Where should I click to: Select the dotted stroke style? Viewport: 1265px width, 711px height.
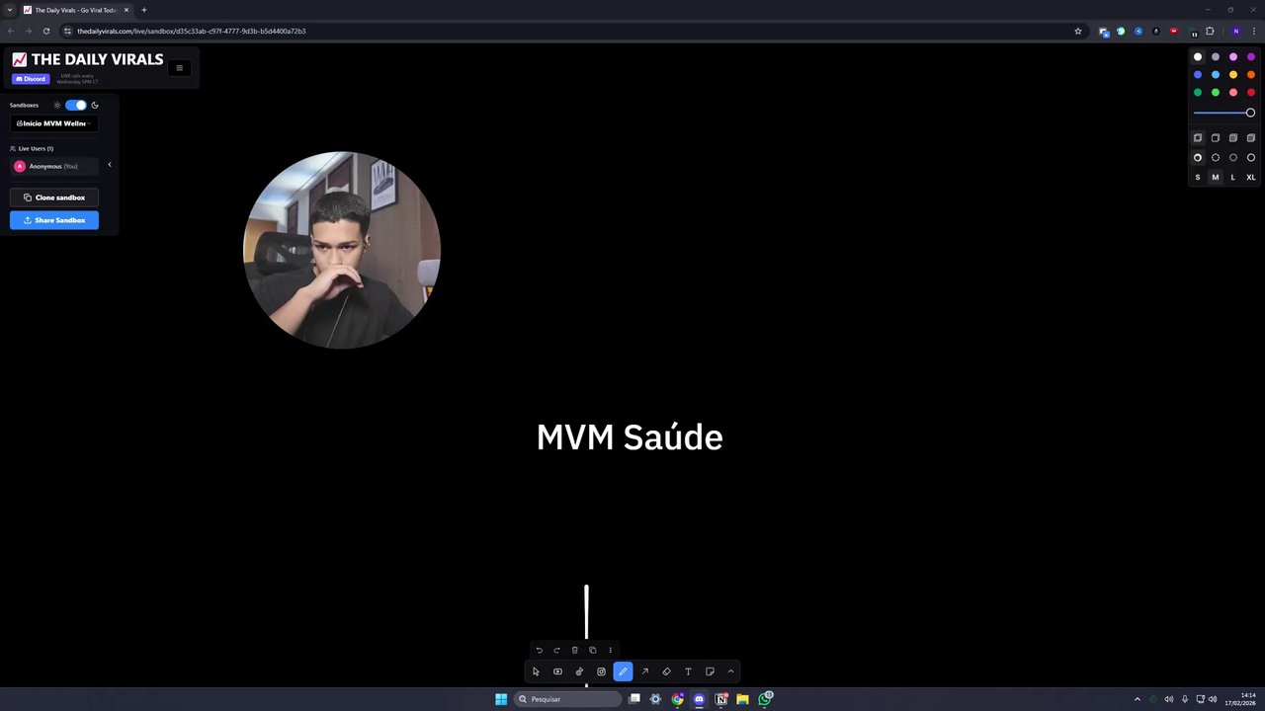pos(1233,158)
